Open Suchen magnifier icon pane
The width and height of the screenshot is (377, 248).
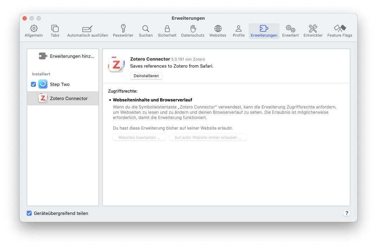[146, 29]
